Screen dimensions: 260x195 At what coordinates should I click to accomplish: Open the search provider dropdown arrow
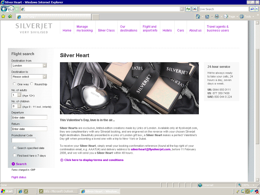tap(257, 9)
